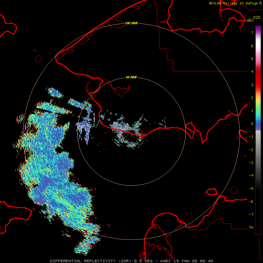Click the 0.5 DEG elevation angle text
Image resolution: width=263 pixels, height=263 pixels.
(x=144, y=261)
